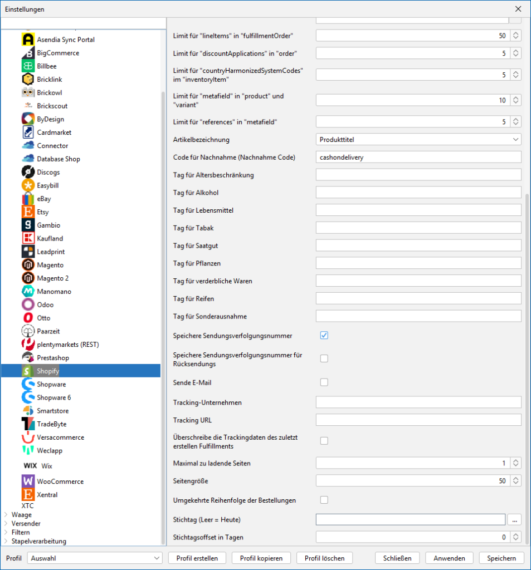The width and height of the screenshot is (531, 570).
Task: Expand the Versender tree node
Action: [6, 524]
